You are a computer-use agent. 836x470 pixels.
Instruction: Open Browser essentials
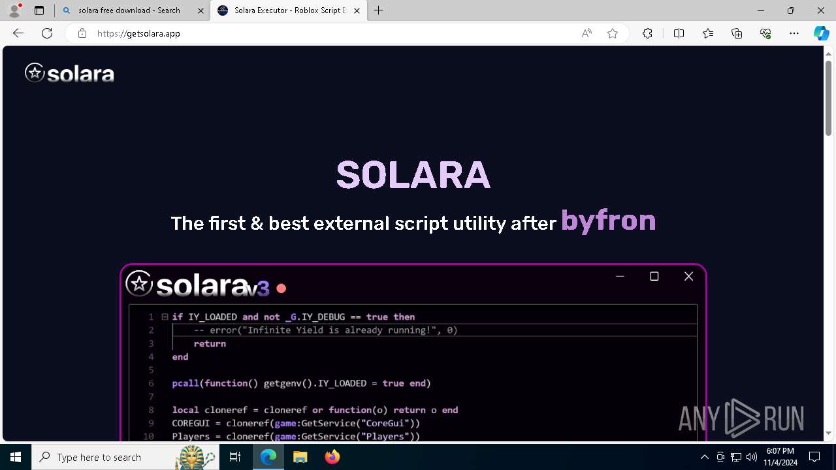(x=765, y=33)
